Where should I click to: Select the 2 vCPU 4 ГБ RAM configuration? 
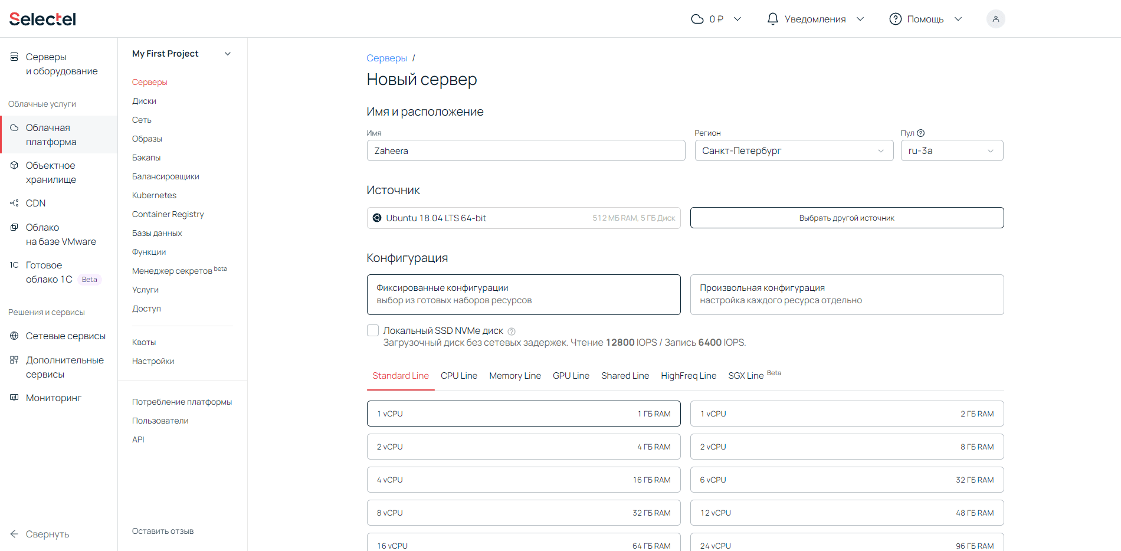point(523,447)
